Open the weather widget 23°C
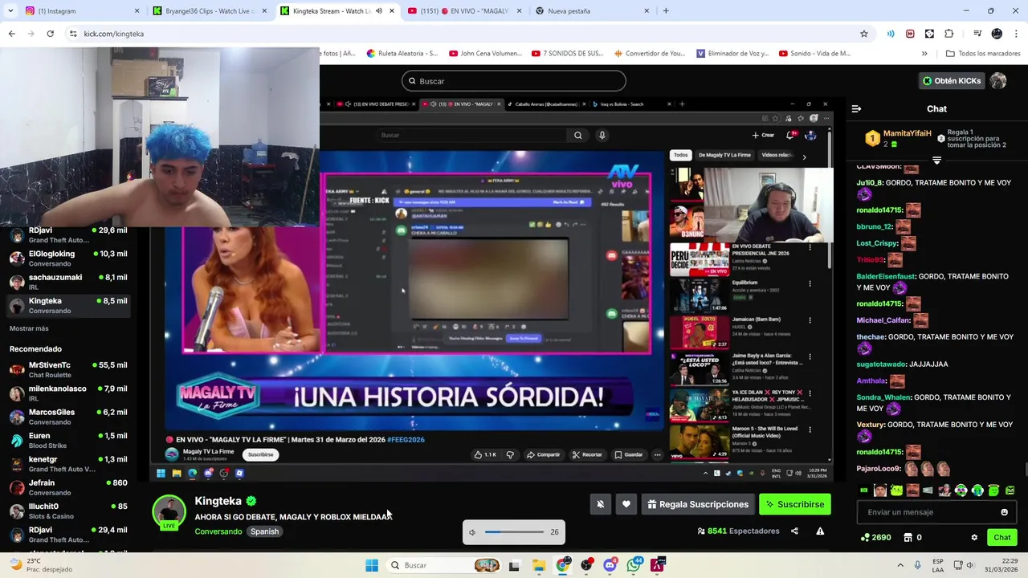The width and height of the screenshot is (1028, 578). point(40,565)
